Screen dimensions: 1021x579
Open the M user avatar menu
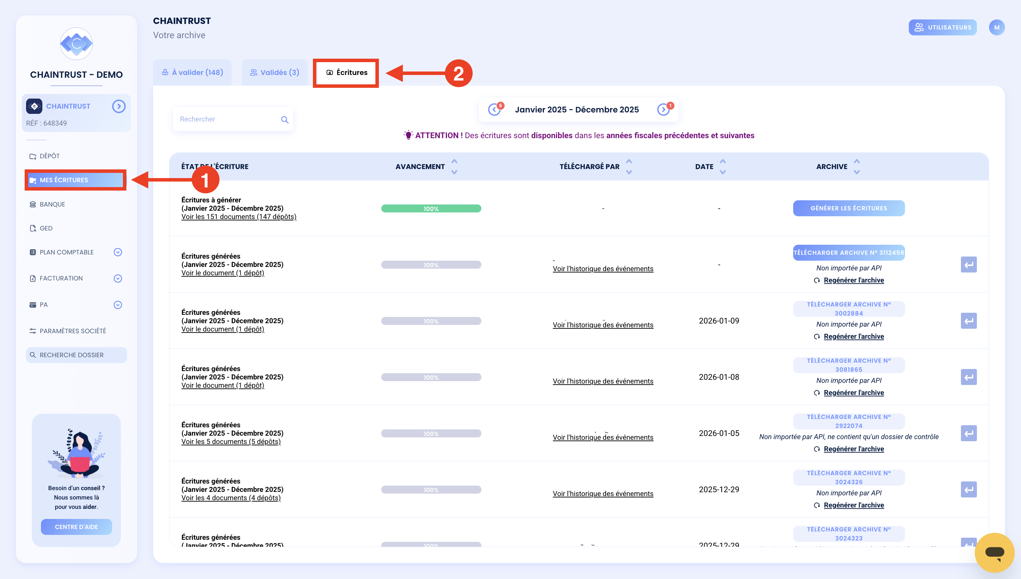(x=997, y=27)
